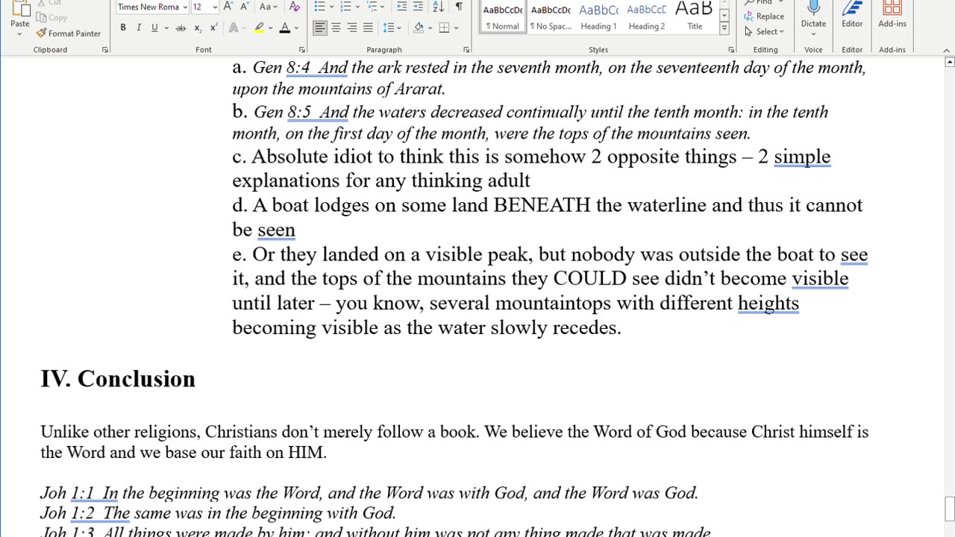Center align the text
The width and height of the screenshot is (955, 537).
point(336,28)
